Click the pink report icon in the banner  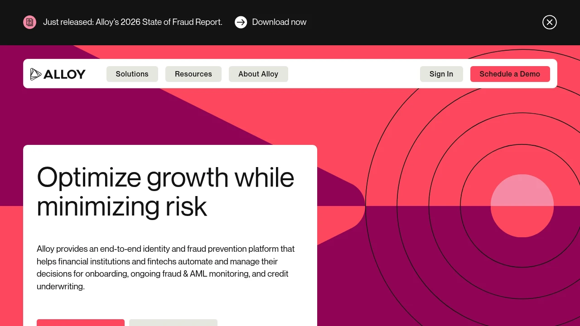(x=29, y=22)
